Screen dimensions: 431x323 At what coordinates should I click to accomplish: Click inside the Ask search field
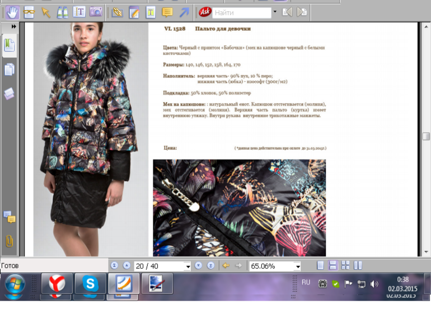(x=242, y=12)
